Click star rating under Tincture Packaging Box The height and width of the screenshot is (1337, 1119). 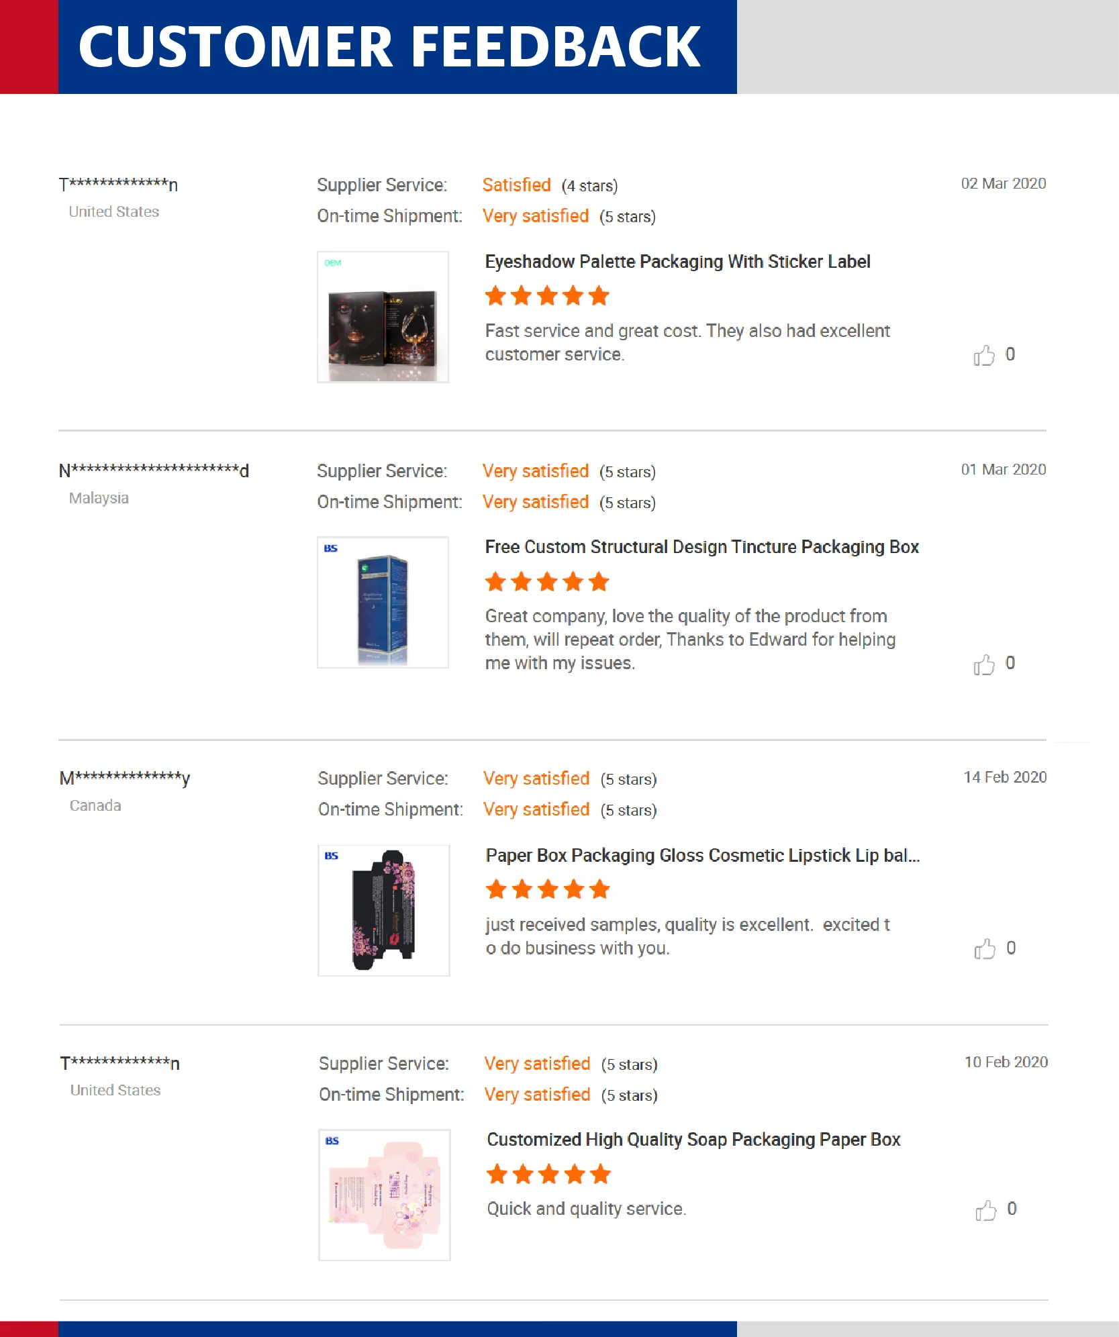pyautogui.click(x=546, y=582)
